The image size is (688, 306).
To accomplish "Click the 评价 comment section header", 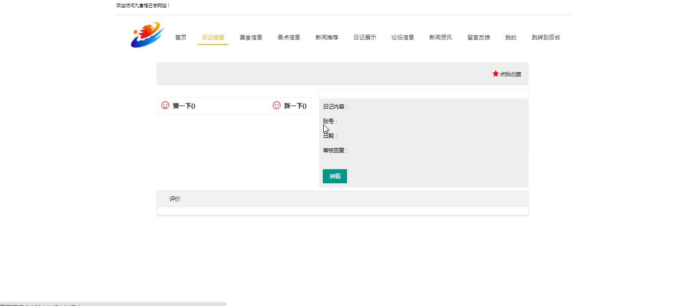I will click(x=175, y=198).
